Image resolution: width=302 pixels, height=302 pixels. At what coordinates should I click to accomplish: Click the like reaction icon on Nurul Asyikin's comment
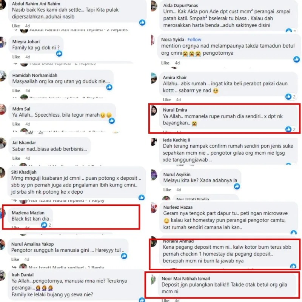click(237, 186)
